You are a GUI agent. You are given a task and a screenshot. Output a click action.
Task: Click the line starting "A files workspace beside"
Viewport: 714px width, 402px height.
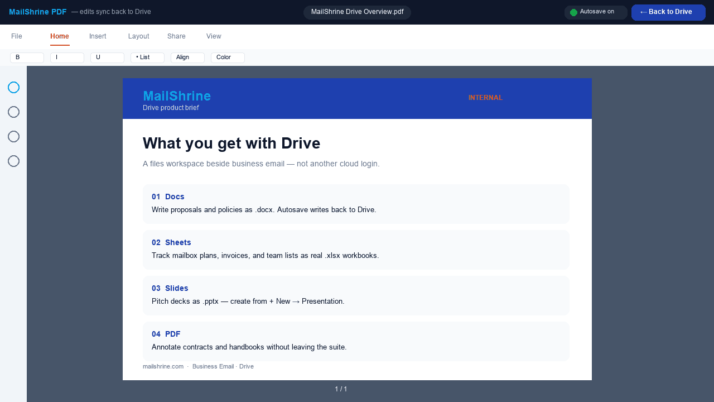261,164
